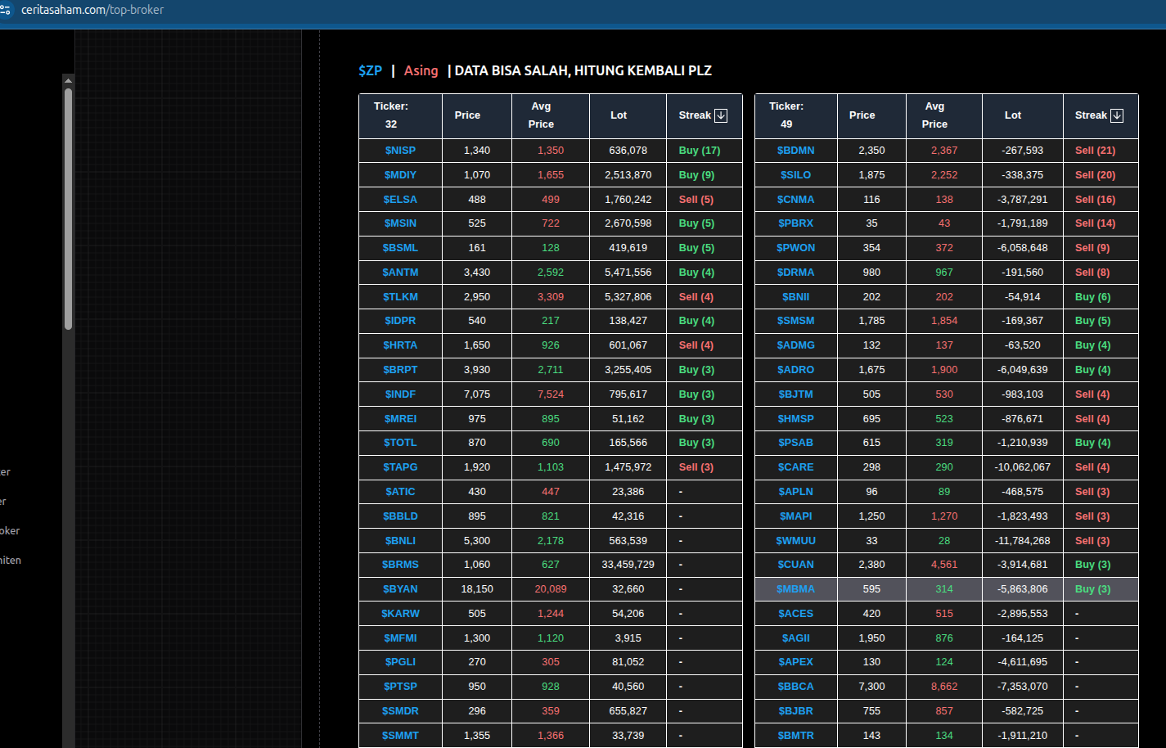Click the avg price '20,089' for $BYAN
Image resolution: width=1166 pixels, height=748 pixels.
[x=551, y=589]
